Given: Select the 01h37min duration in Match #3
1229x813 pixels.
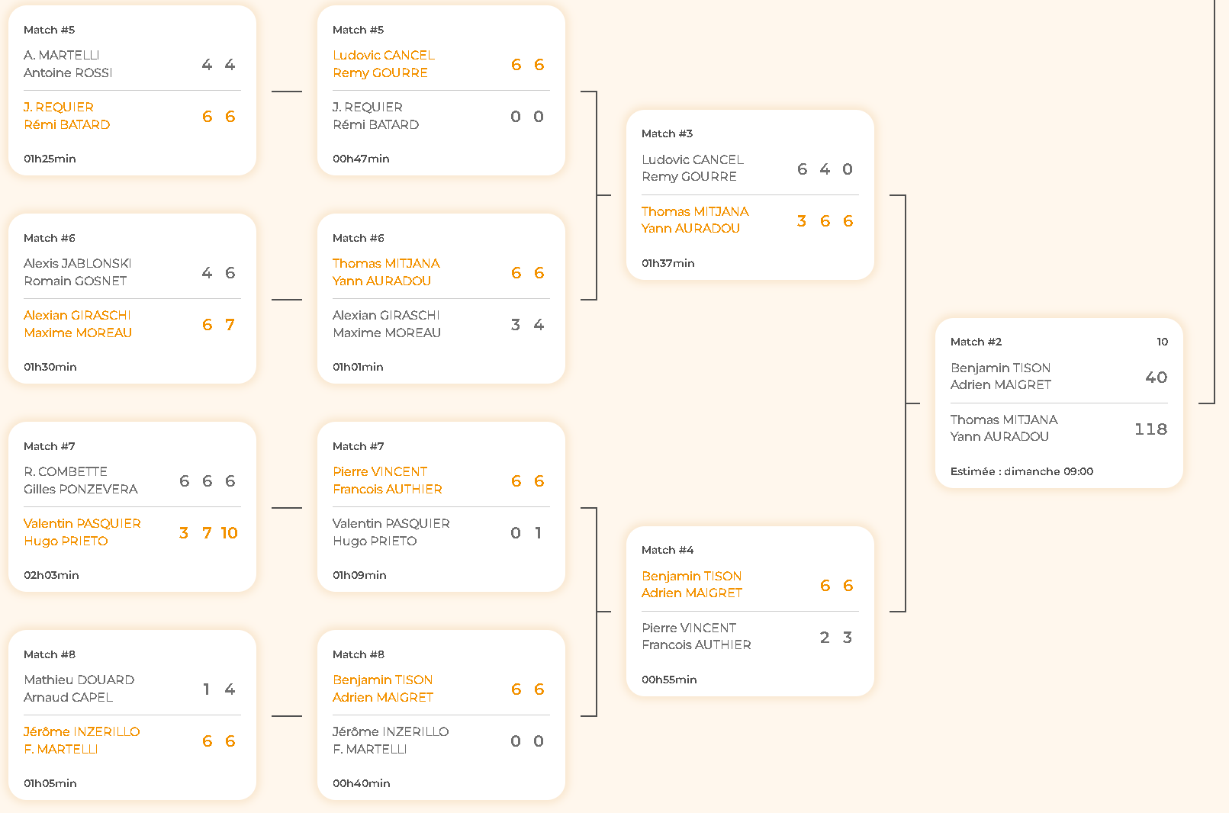Looking at the screenshot, I should (668, 263).
